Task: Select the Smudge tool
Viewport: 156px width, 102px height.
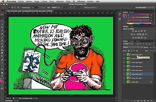Action: click(x=2, y=53)
